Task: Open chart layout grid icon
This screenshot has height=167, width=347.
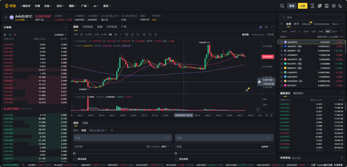Action: pyautogui.click(x=267, y=27)
